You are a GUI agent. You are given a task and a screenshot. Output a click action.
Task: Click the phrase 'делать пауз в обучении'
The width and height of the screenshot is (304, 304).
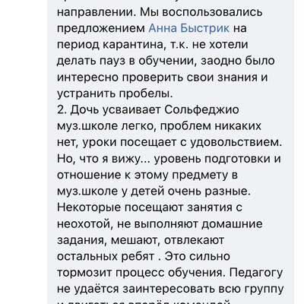127,61
